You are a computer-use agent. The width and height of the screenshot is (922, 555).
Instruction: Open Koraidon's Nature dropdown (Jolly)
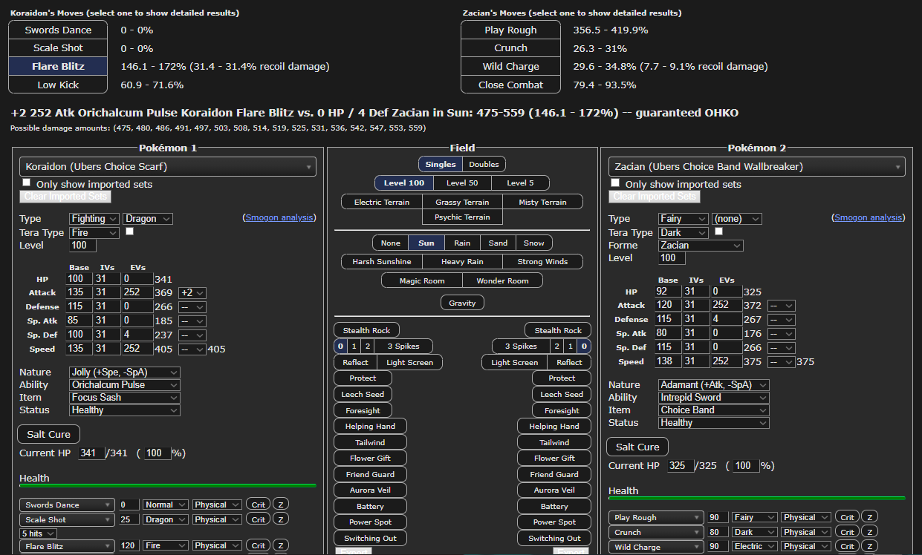[x=125, y=372]
